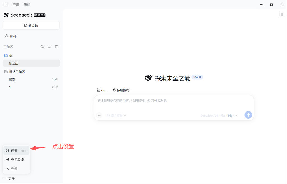Search the workspace with magnifier icon
Image resolution: width=287 pixels, height=184 pixels.
pyautogui.click(x=43, y=47)
